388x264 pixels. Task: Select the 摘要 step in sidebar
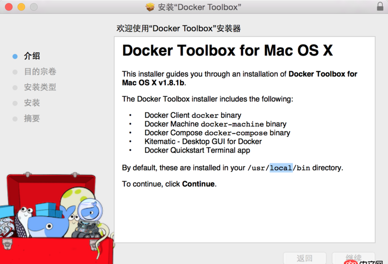[x=32, y=118]
